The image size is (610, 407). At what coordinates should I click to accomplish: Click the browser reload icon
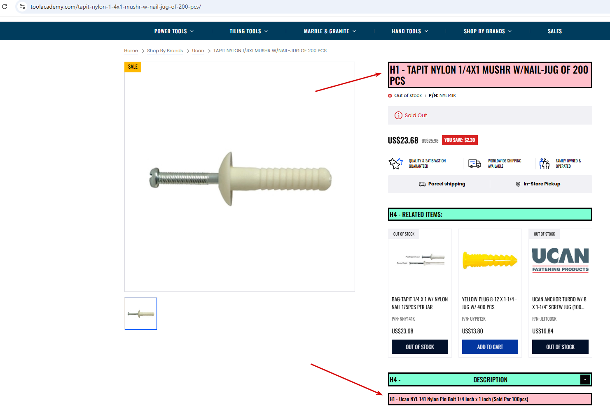[5, 7]
